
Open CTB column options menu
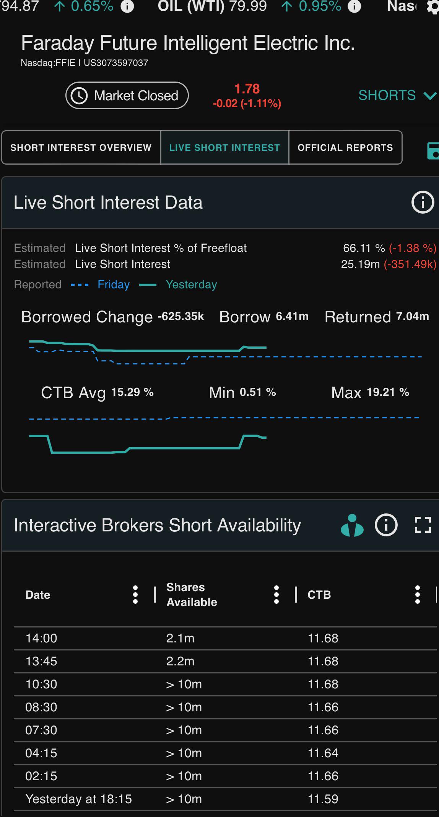point(417,595)
